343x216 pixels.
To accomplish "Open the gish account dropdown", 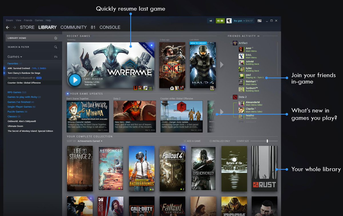I will (x=239, y=21).
